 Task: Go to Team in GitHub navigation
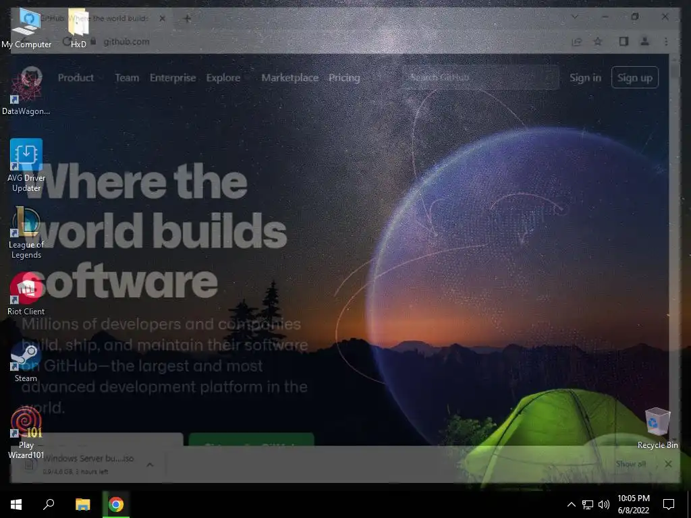127,78
